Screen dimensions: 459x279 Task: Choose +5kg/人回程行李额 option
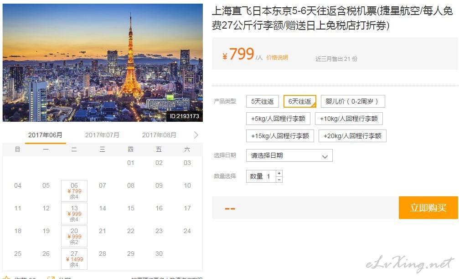(x=278, y=119)
